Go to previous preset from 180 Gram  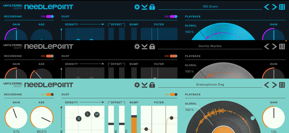(267, 7)
